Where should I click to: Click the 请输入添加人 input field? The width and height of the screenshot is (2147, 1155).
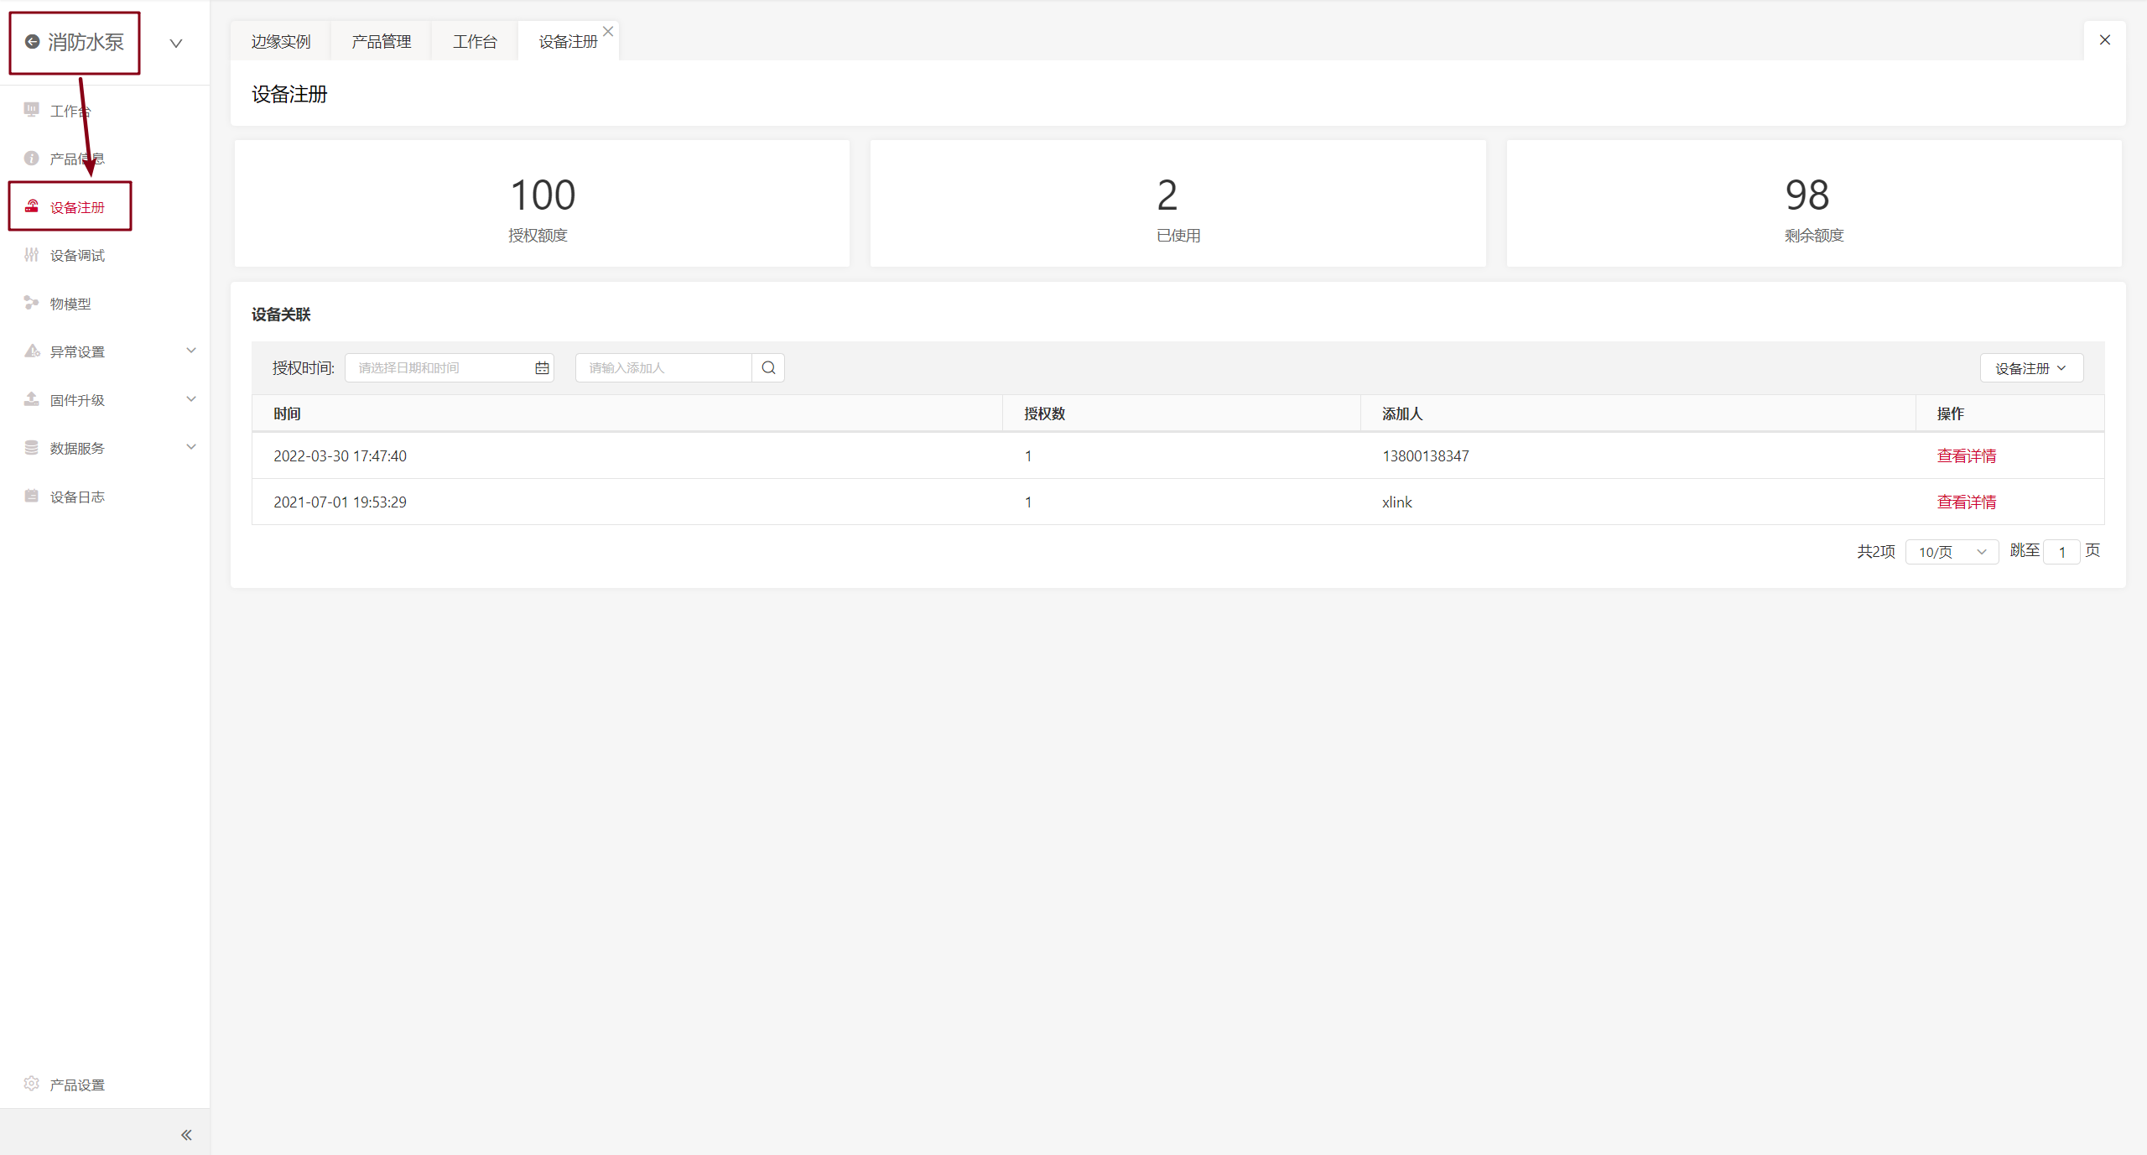pyautogui.click(x=663, y=367)
